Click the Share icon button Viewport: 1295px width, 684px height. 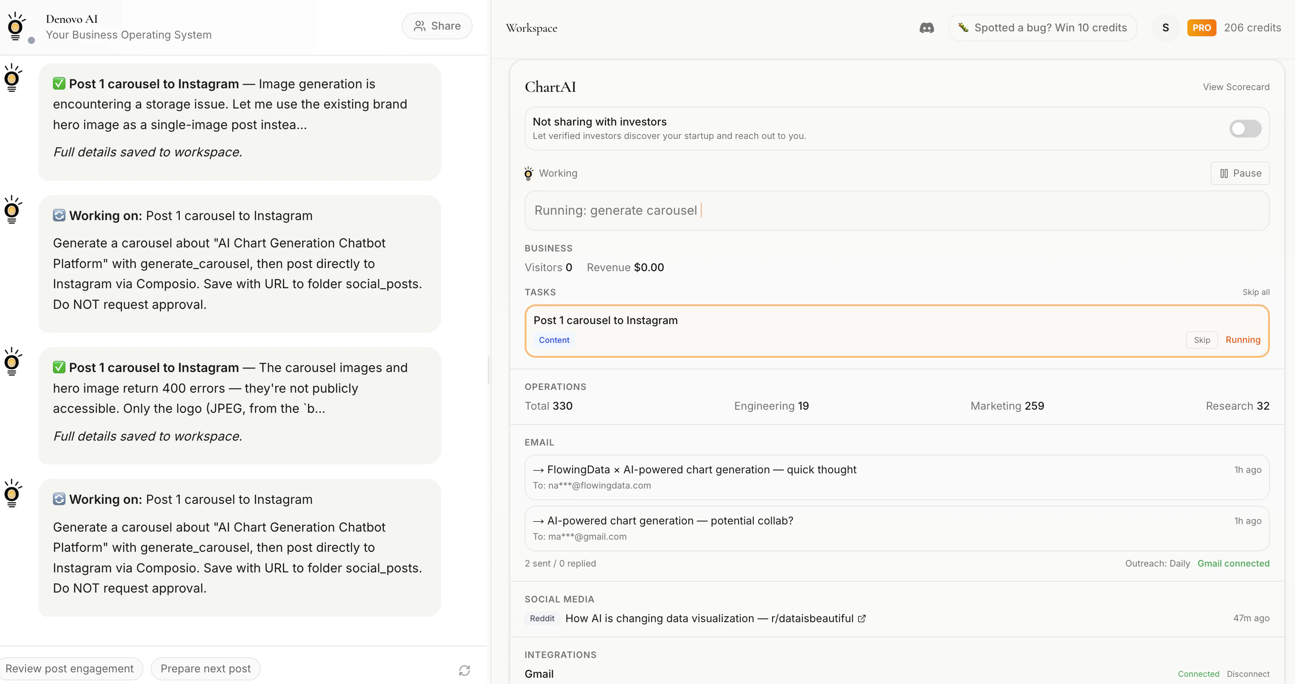(x=436, y=26)
